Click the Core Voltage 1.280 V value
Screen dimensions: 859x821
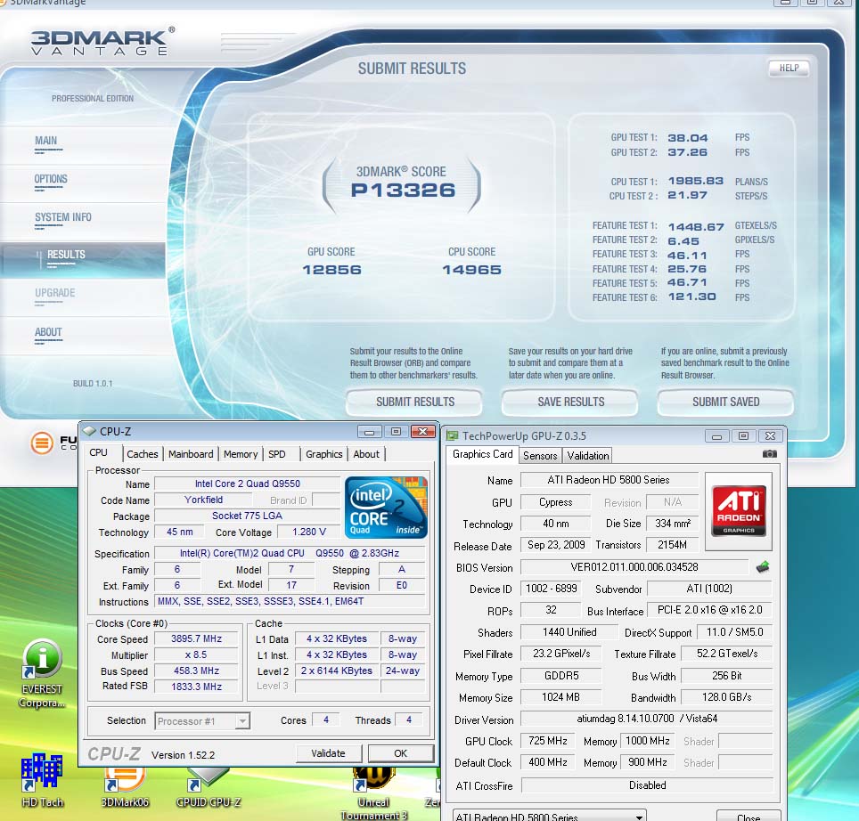pos(309,532)
